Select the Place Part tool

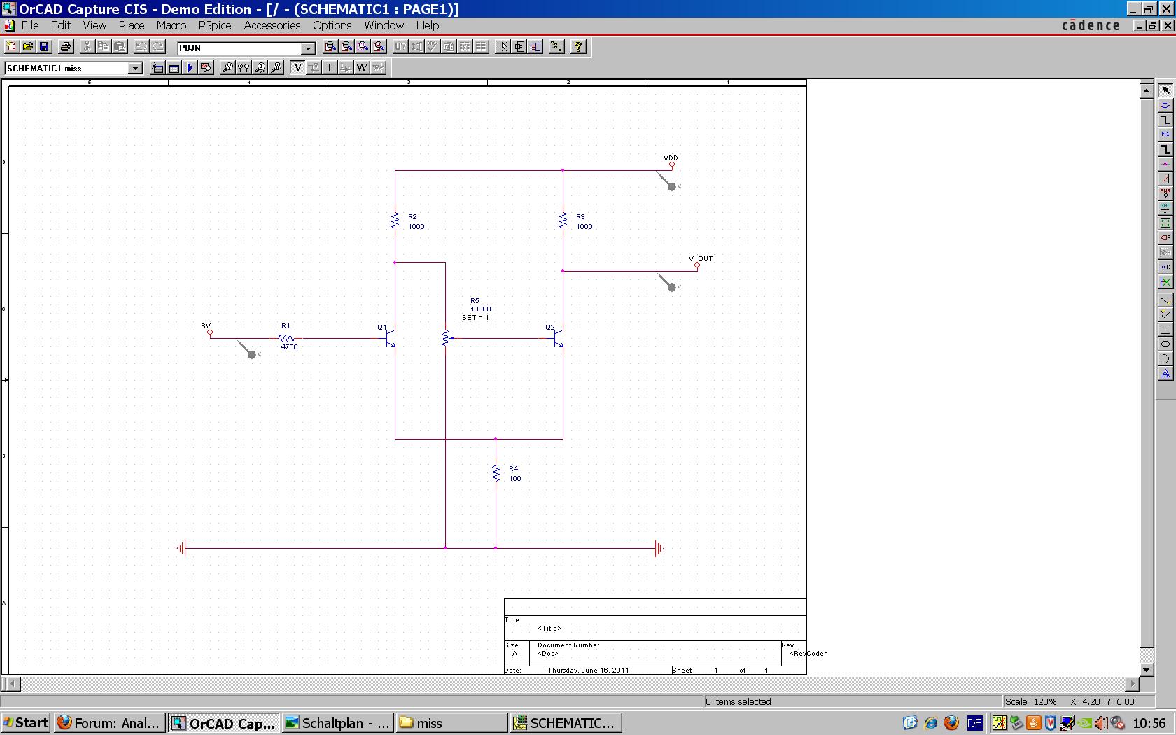pyautogui.click(x=1165, y=105)
